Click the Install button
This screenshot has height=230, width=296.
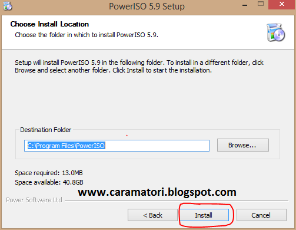click(x=204, y=215)
